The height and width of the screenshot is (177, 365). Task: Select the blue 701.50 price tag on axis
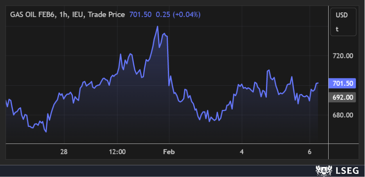pos(343,83)
